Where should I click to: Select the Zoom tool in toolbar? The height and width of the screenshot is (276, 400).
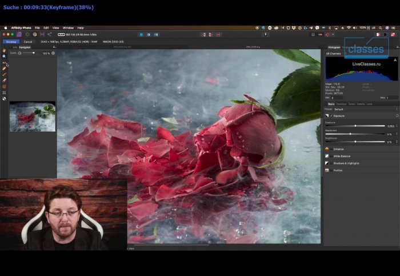coord(5,57)
